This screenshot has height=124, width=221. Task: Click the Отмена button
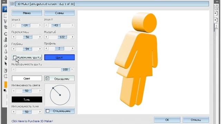pyautogui.click(x=196, y=120)
